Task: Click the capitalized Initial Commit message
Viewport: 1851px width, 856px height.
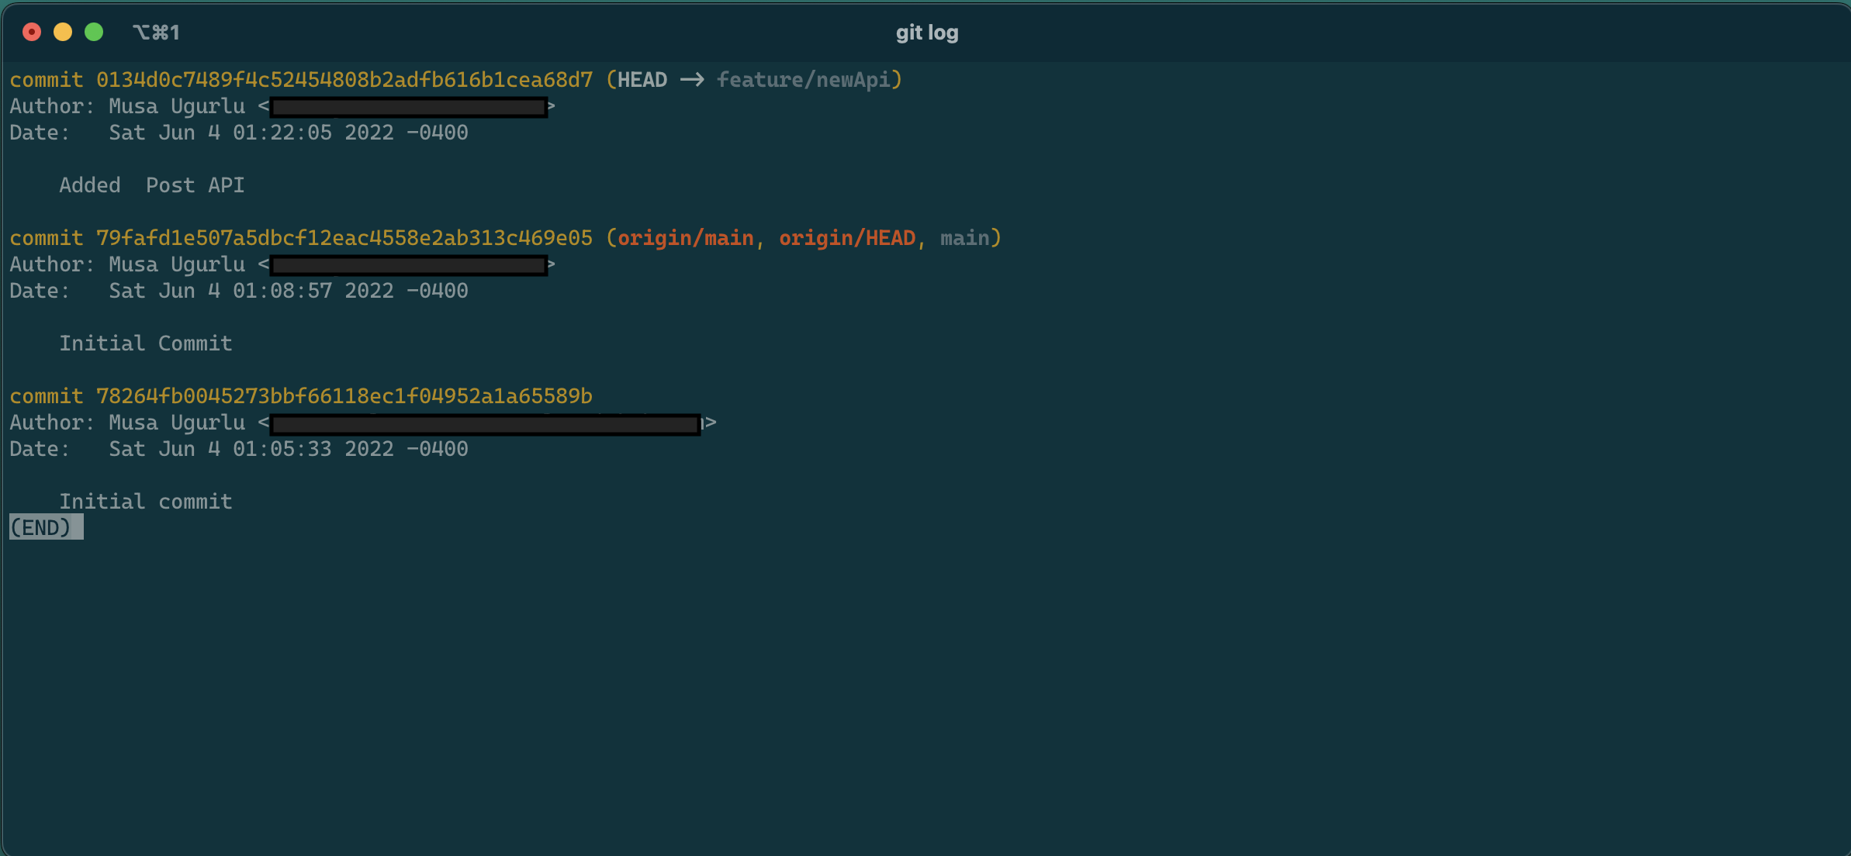Action: pos(146,343)
